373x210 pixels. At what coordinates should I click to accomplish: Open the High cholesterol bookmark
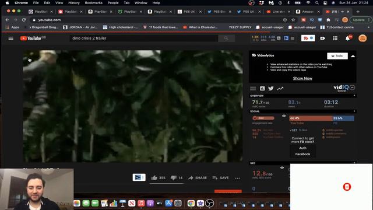[121, 27]
